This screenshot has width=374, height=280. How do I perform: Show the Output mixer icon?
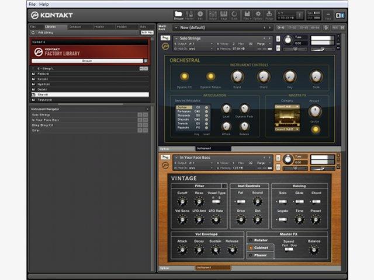click(x=213, y=14)
